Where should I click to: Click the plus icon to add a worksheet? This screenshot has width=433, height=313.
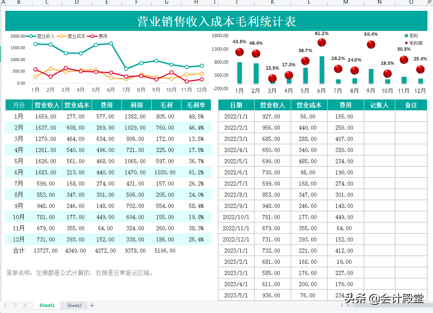[92, 305]
